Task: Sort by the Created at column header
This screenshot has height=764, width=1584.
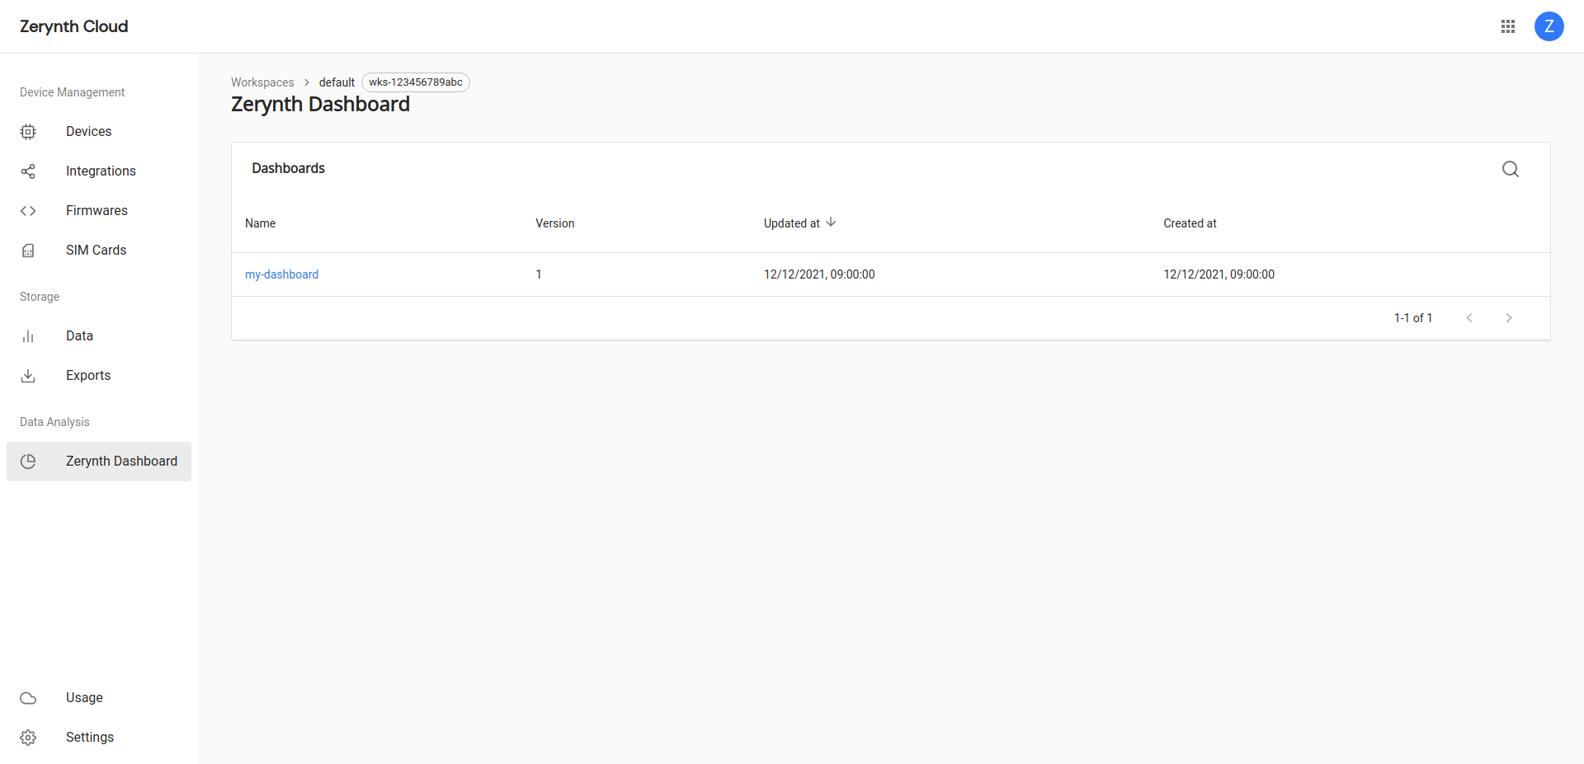Action: (x=1190, y=223)
